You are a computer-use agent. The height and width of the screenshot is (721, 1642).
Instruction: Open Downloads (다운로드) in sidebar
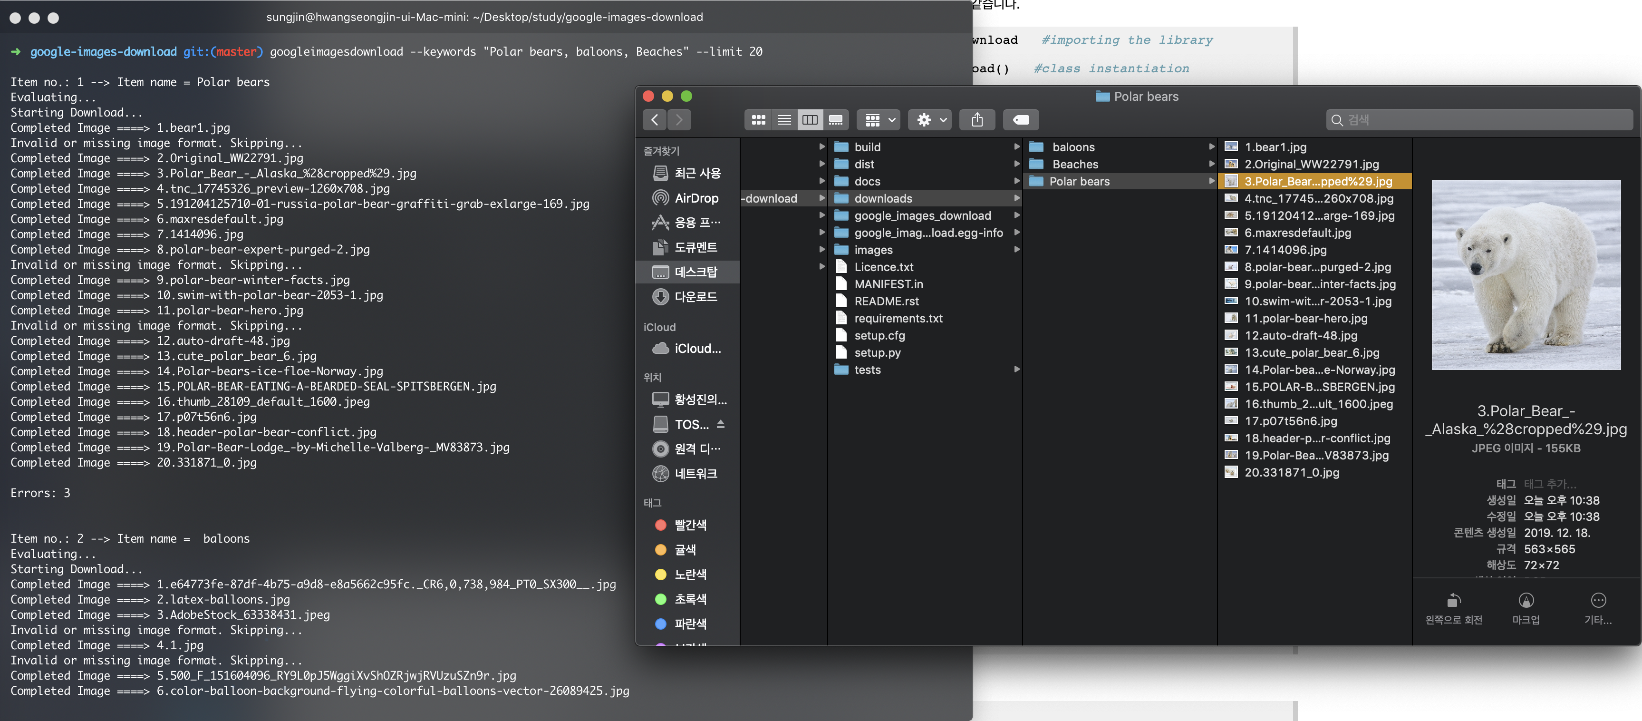tap(688, 297)
